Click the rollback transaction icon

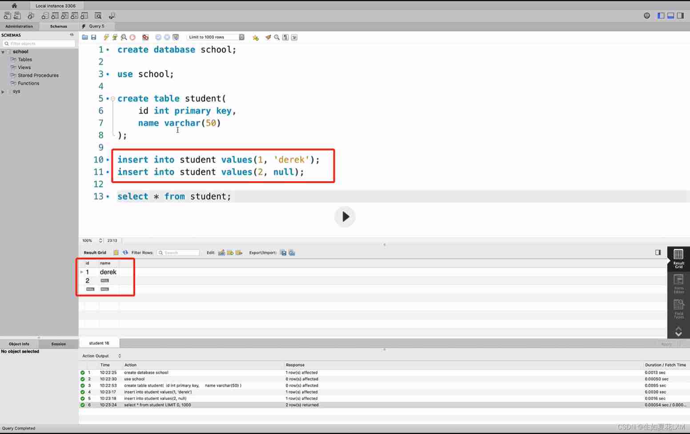coord(167,37)
